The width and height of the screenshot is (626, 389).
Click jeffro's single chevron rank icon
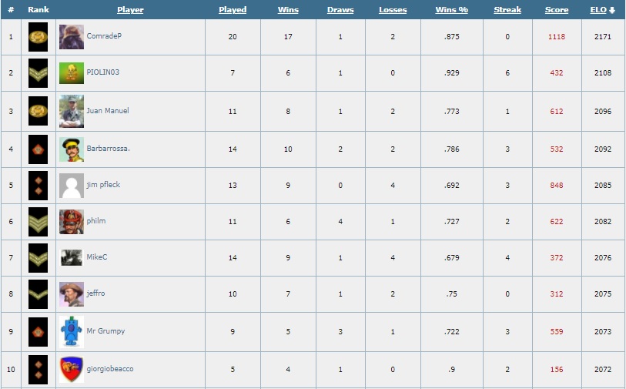[38, 294]
